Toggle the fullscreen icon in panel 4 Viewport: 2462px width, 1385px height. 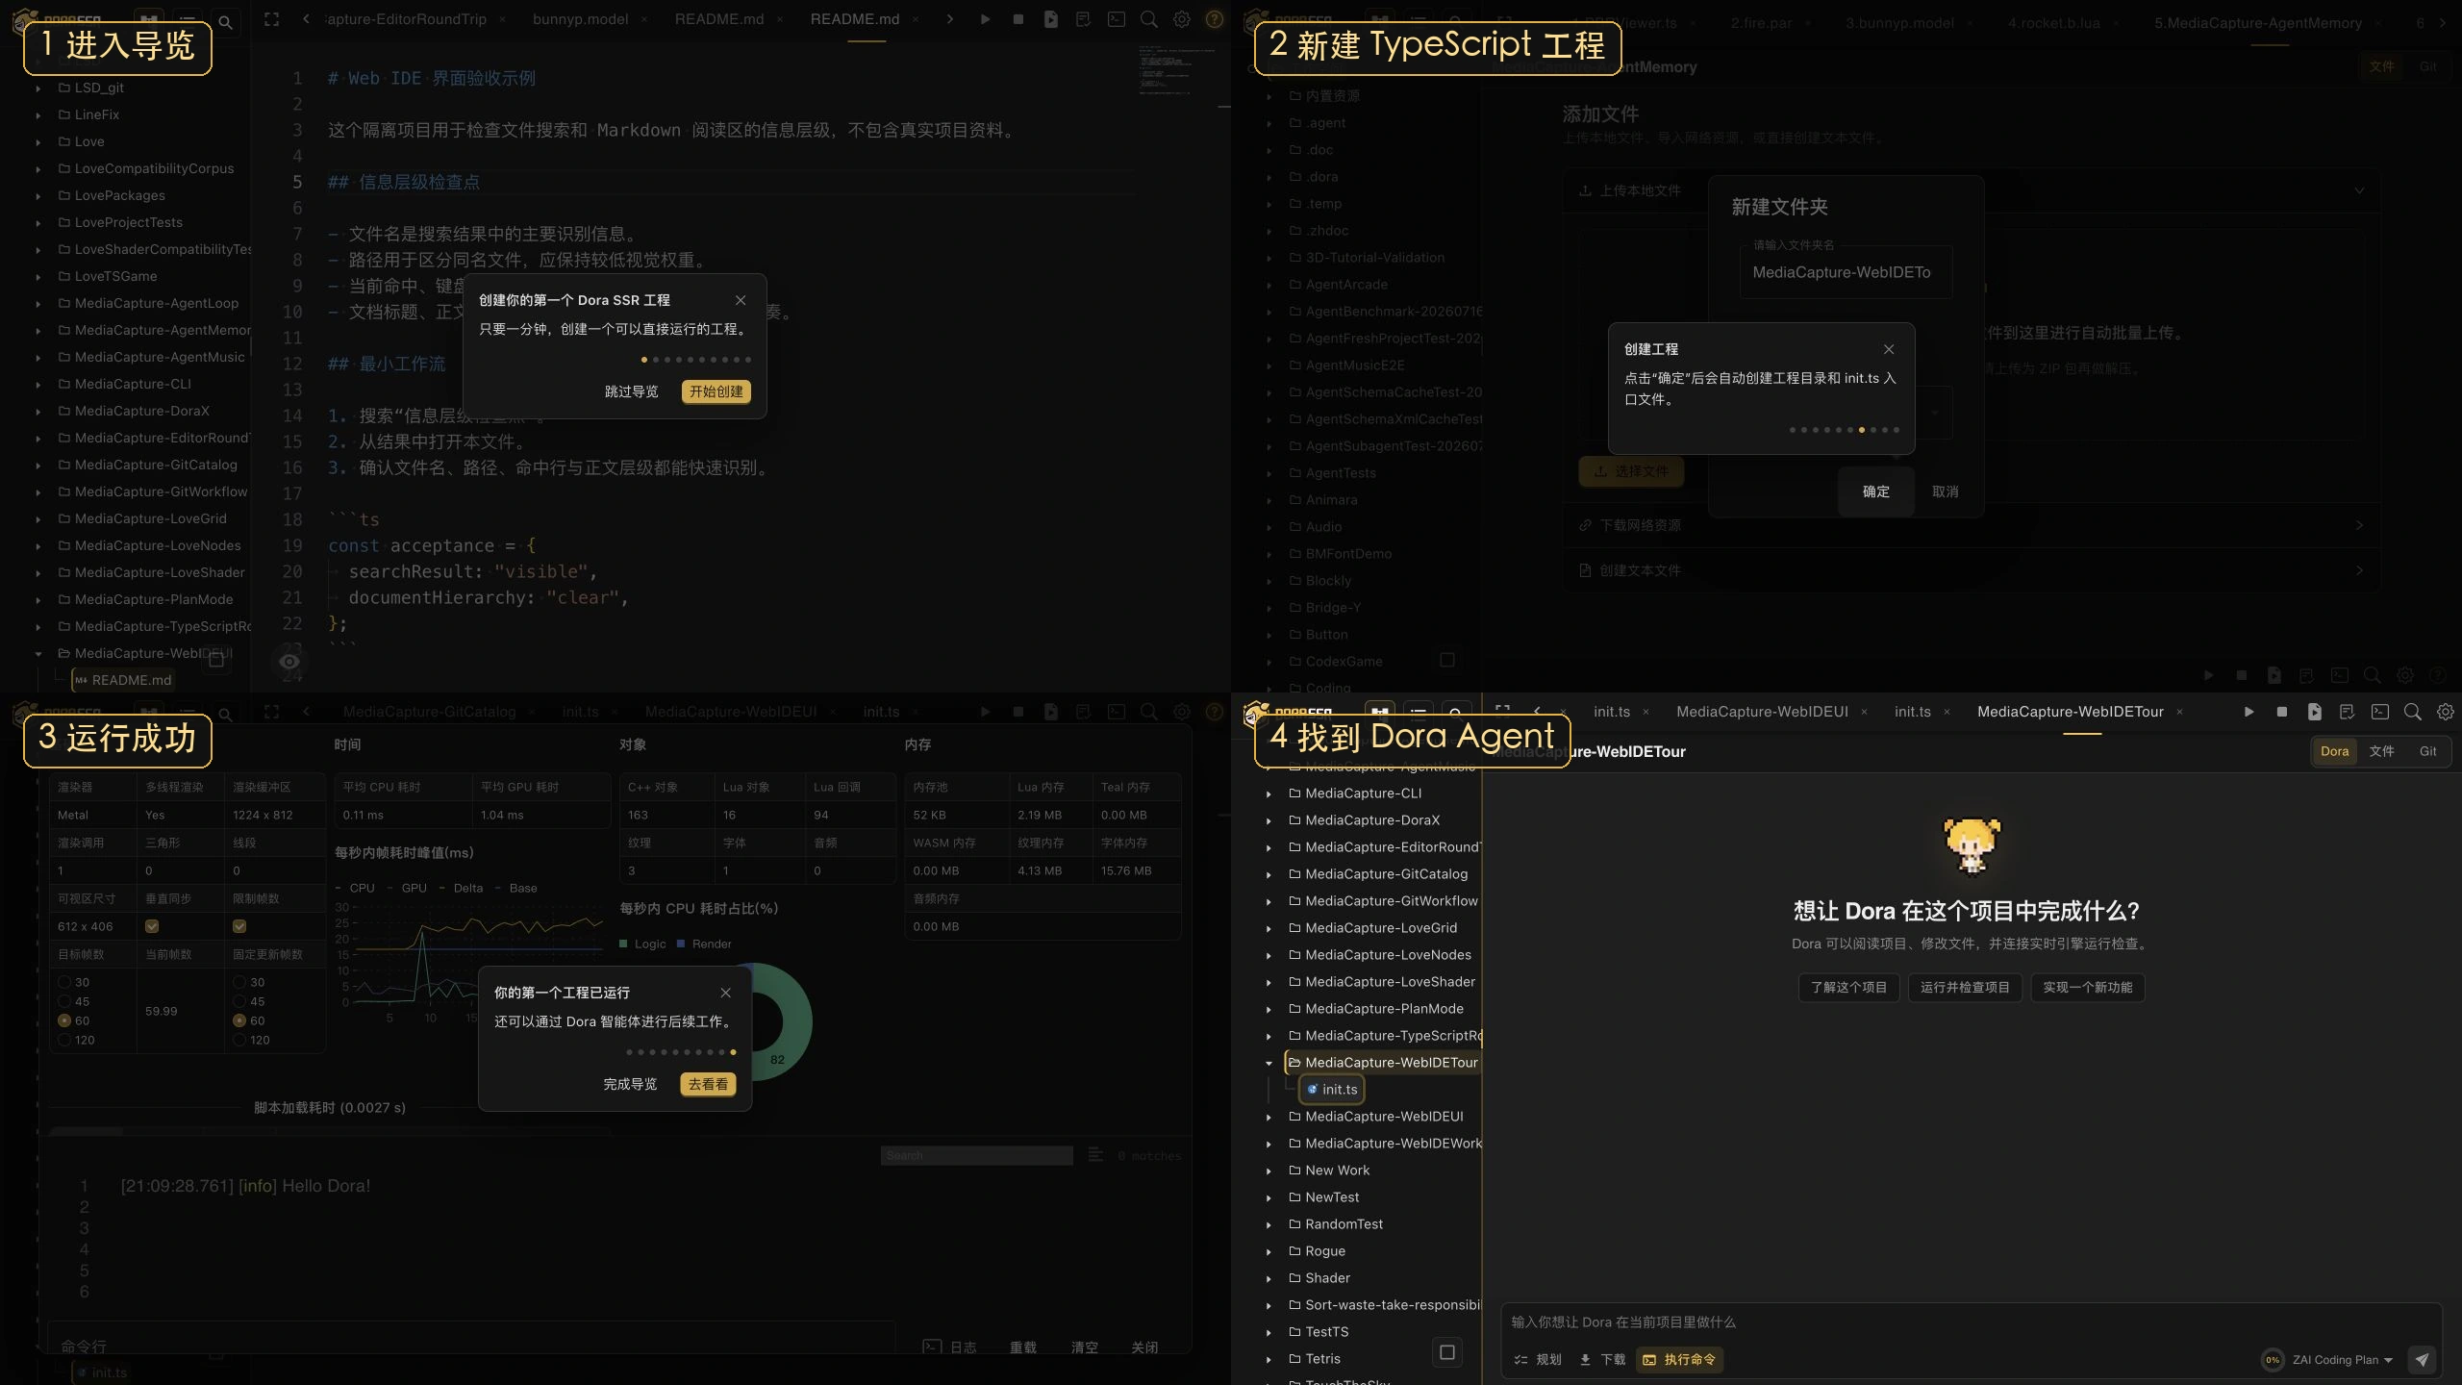(1503, 712)
